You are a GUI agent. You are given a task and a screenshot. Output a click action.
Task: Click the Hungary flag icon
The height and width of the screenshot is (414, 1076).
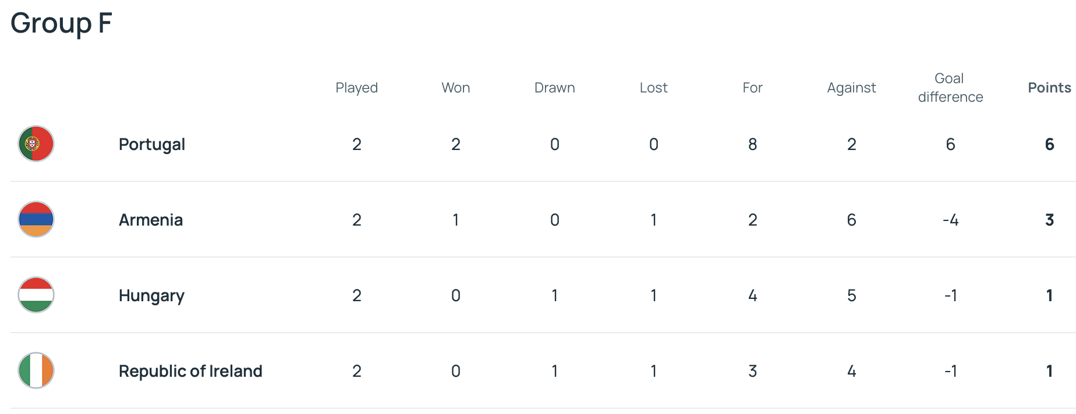click(36, 295)
